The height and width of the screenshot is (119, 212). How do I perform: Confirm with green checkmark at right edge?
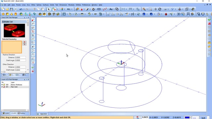(209, 20)
